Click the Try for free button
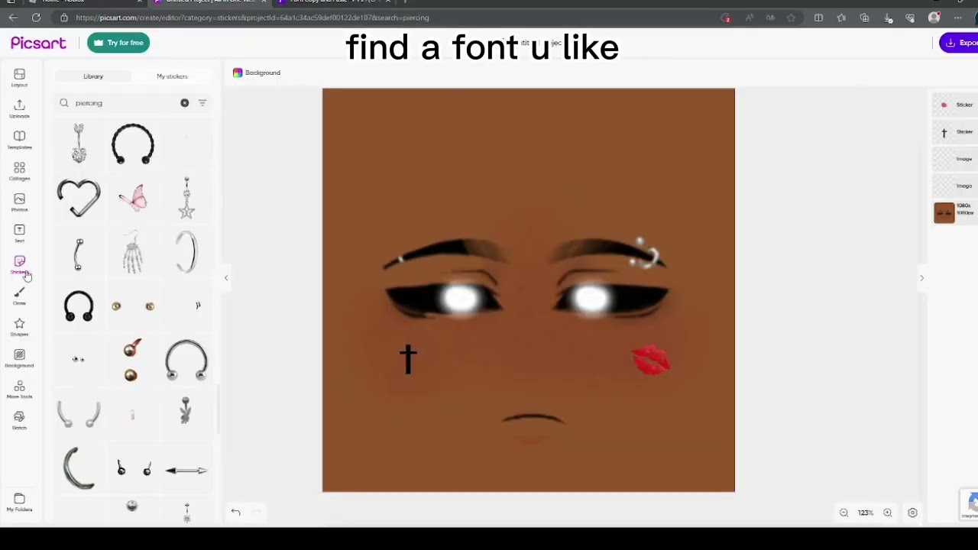Image resolution: width=978 pixels, height=550 pixels. [x=118, y=43]
